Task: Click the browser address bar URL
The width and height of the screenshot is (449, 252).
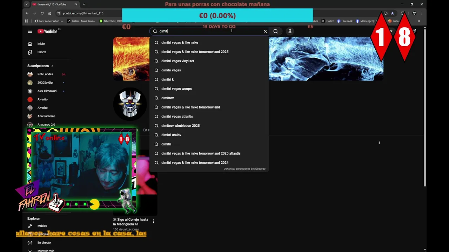Action: (83, 13)
